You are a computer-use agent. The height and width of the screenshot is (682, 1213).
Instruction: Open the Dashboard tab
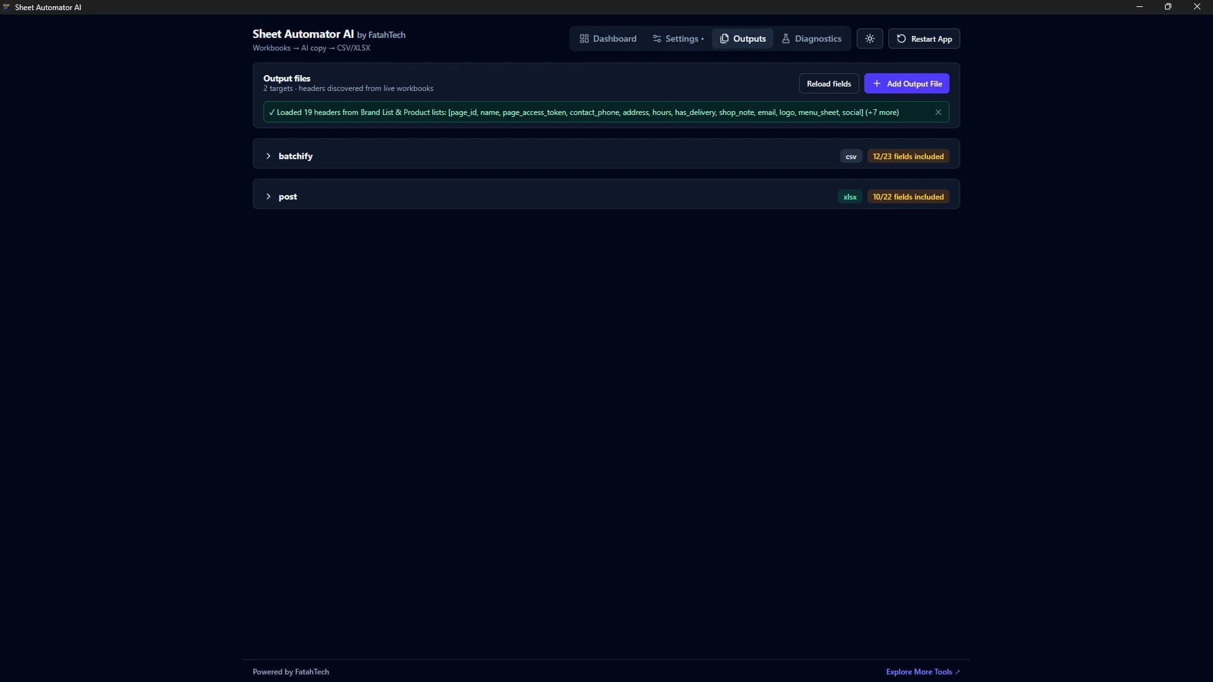(x=608, y=39)
